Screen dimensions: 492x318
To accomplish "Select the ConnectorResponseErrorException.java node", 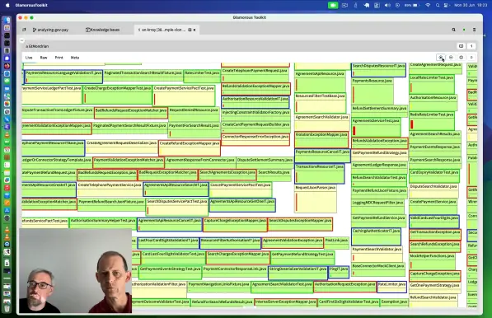I will (255, 139).
